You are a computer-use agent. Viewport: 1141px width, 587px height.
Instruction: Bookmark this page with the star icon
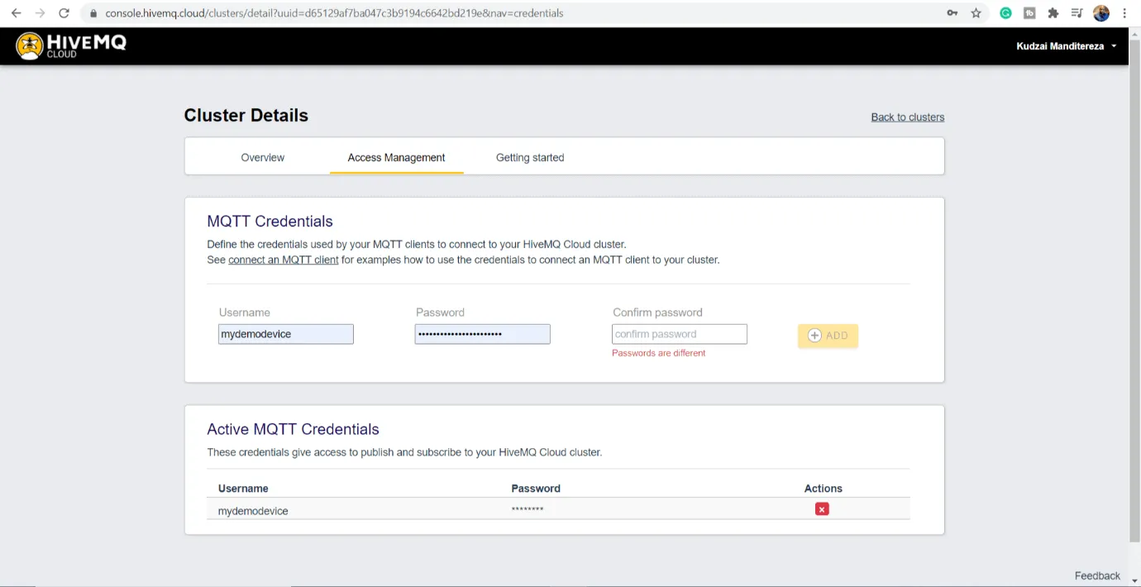pos(976,13)
